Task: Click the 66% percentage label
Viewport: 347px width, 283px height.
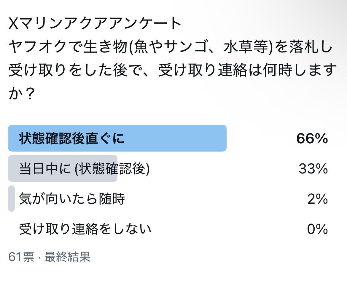Action: 312,139
